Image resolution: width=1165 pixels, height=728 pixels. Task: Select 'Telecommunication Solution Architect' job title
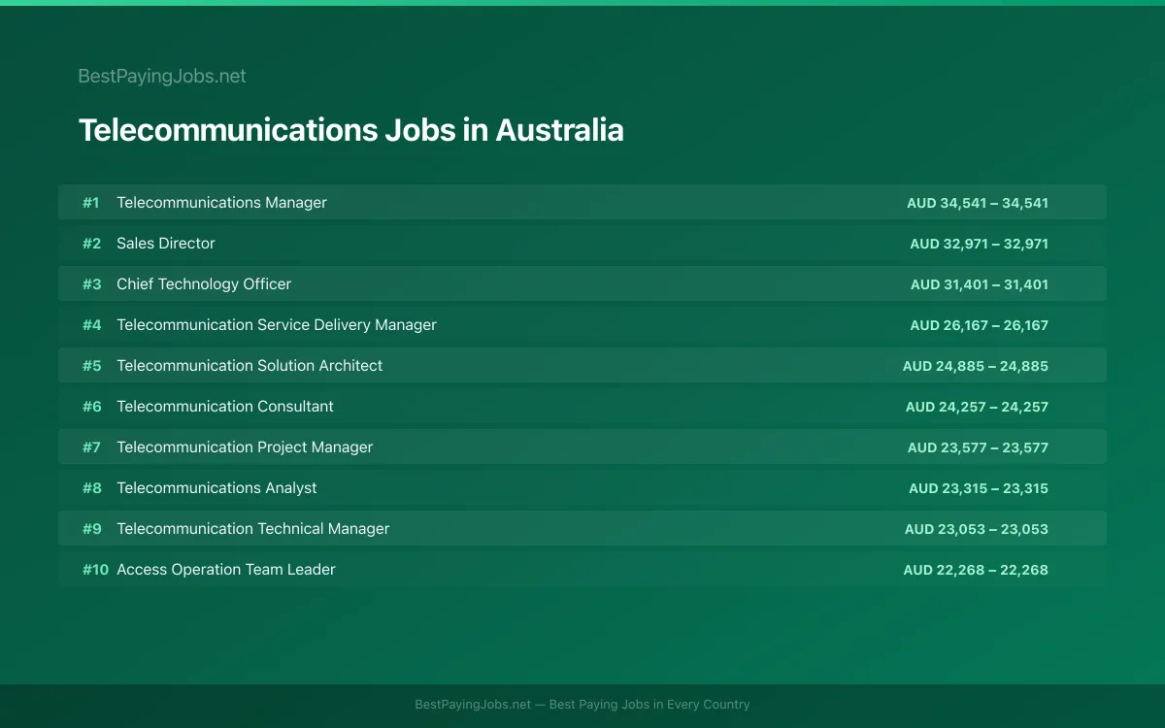tap(250, 366)
